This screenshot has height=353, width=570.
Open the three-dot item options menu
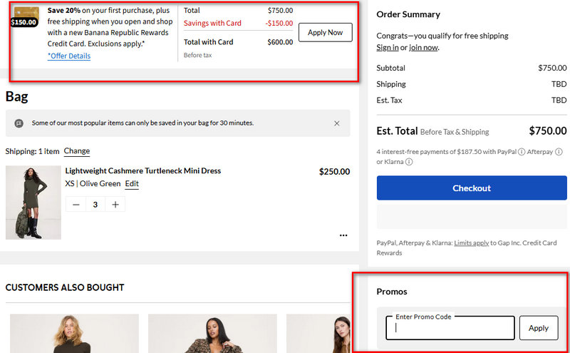[x=343, y=235]
